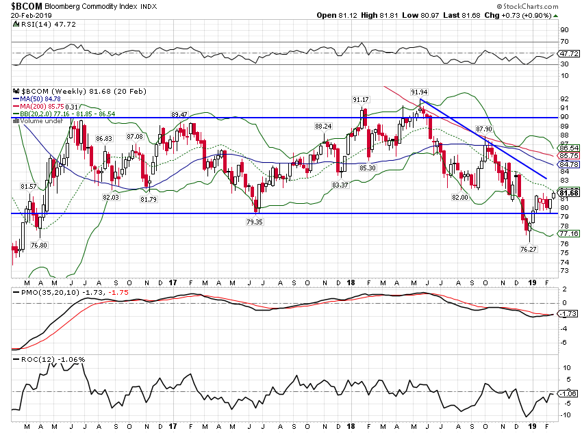The image size is (582, 433).
Task: Click the candlestick icon beside $BCOM (Weekly)
Action: point(16,91)
